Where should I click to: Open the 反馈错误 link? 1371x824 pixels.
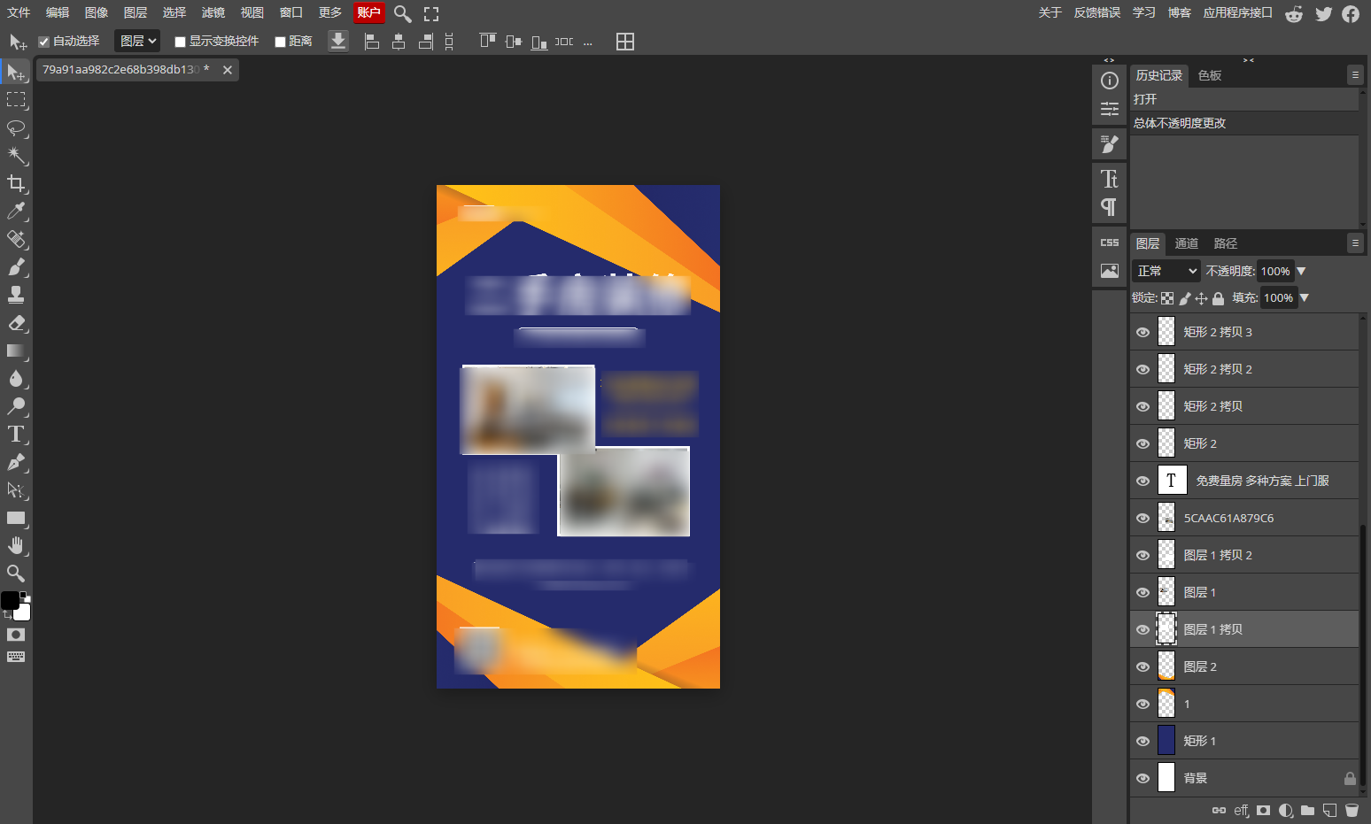pyautogui.click(x=1096, y=12)
